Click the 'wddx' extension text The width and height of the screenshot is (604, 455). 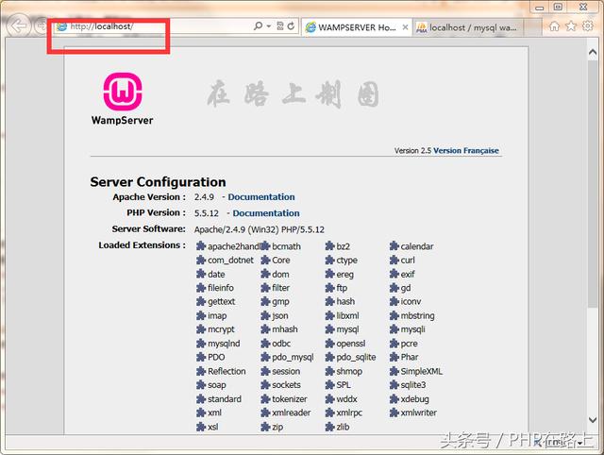click(x=346, y=398)
